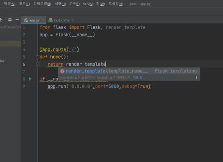The height and width of the screenshot is (162, 223).
Task: Click the 다음 팁 link
Action: tap(138, 77)
